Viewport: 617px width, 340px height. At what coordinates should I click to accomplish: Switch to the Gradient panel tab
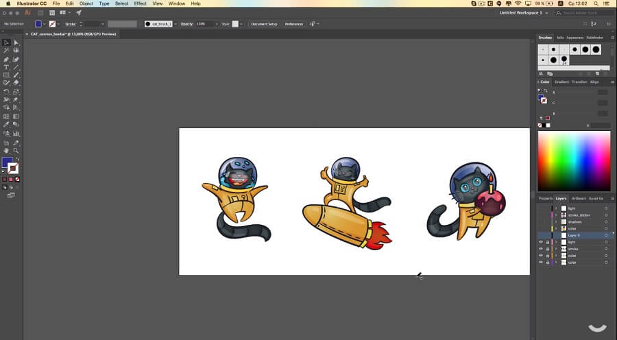tap(561, 82)
